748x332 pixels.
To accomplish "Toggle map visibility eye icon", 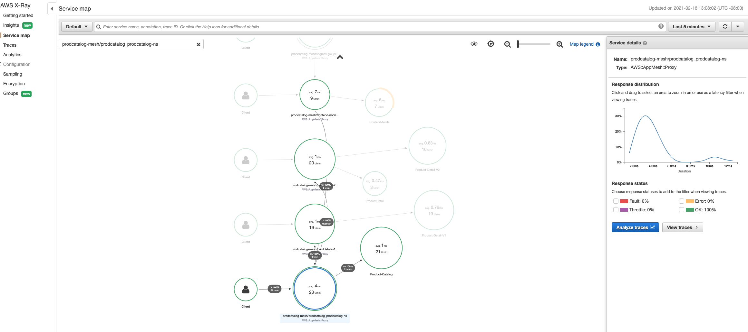I will click(x=474, y=44).
